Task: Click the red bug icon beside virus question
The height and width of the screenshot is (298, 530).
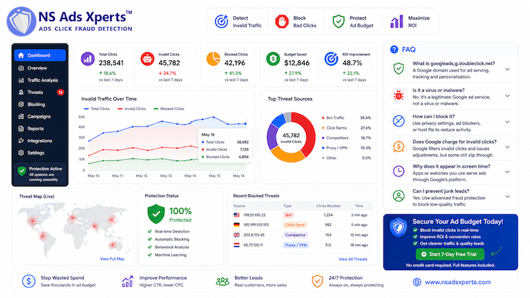Action: pyautogui.click(x=399, y=95)
